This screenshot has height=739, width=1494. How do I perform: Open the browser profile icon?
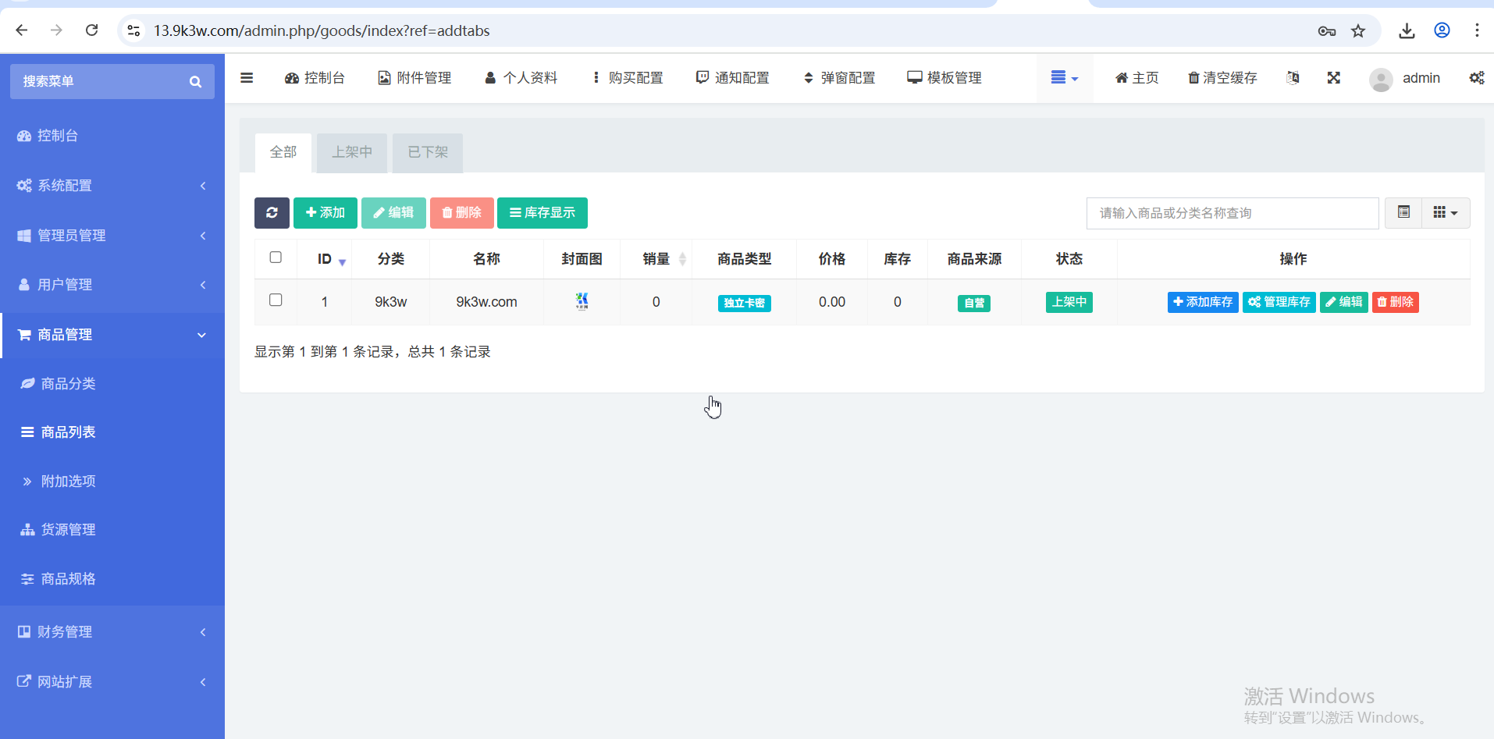tap(1442, 30)
